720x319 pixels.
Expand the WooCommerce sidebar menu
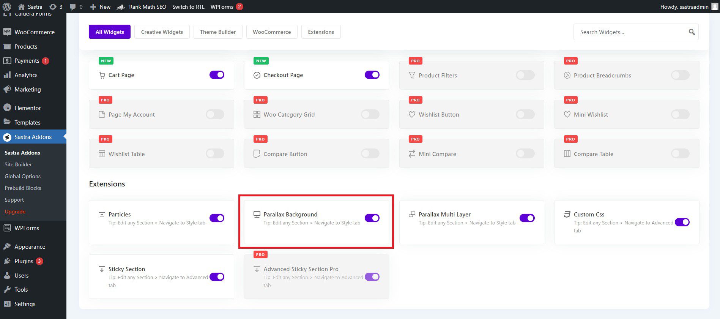34,32
